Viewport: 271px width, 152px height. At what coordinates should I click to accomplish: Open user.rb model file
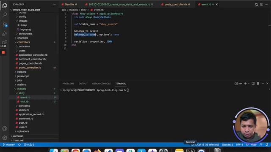[23, 127]
